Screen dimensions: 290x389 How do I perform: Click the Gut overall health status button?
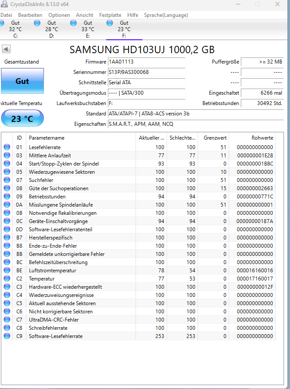22,81
